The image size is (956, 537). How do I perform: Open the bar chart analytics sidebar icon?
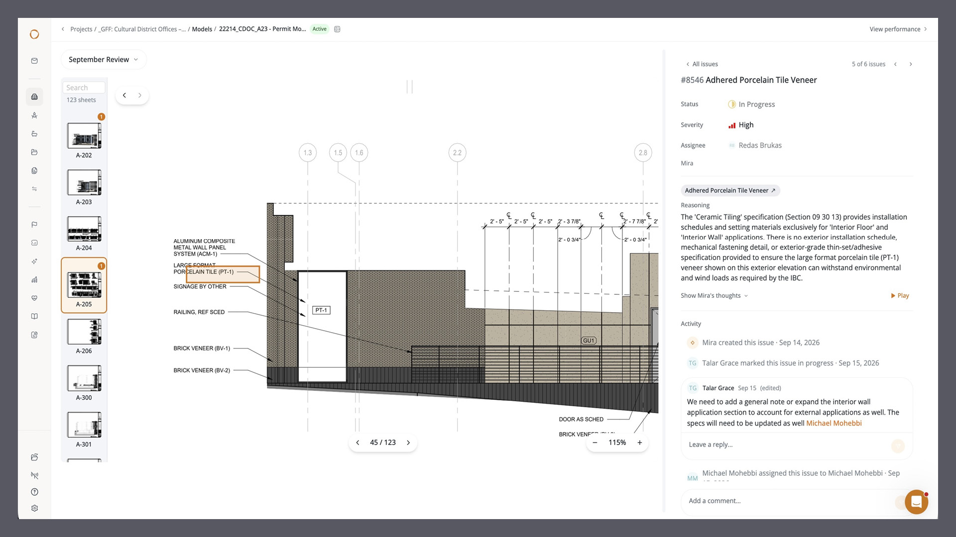point(34,279)
